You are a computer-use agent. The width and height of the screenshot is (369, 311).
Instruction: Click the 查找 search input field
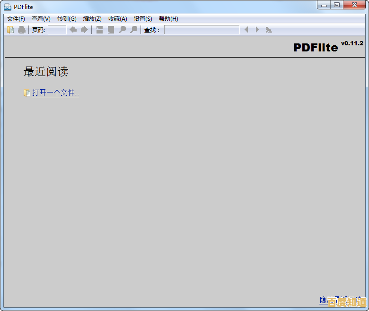click(x=202, y=30)
